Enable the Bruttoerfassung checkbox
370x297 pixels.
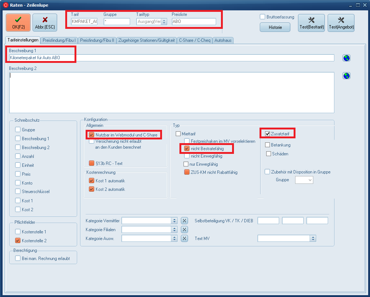pyautogui.click(x=262, y=17)
